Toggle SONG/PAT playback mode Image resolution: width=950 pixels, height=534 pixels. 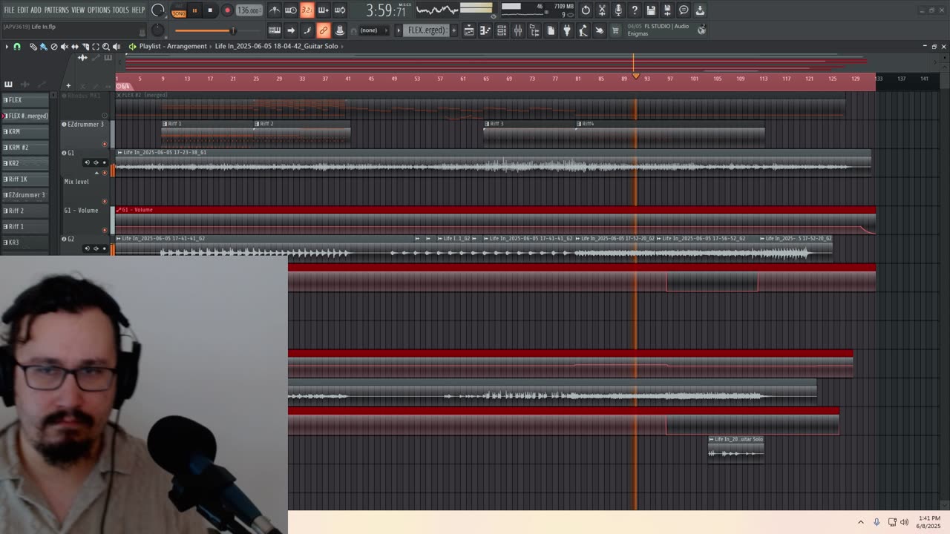coord(179,10)
